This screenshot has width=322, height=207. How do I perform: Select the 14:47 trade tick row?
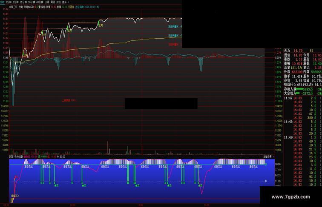point(303,98)
